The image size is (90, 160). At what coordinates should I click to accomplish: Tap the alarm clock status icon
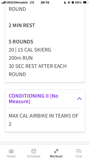73,2
